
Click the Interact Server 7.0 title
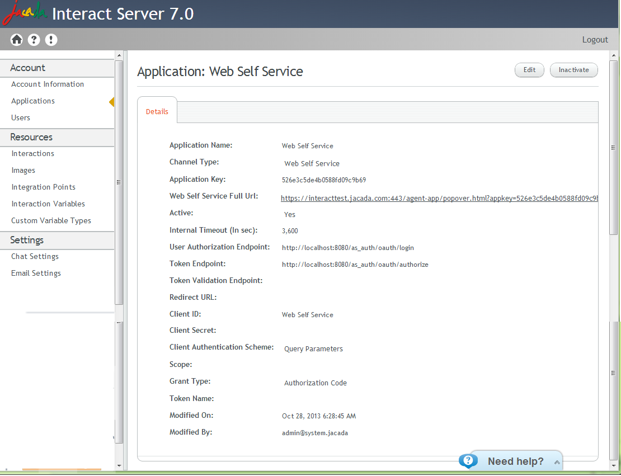click(x=123, y=14)
